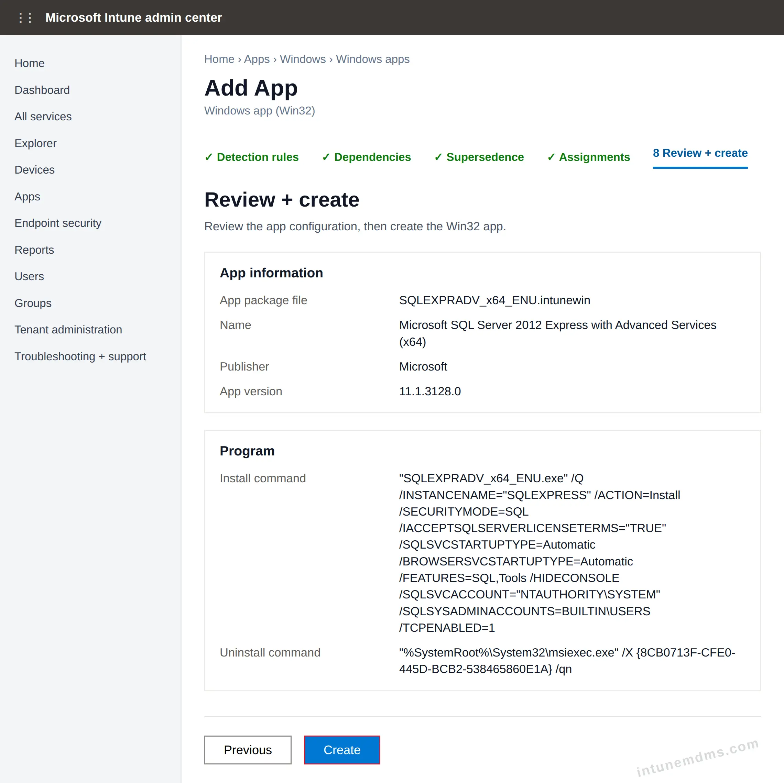Open Tenant administration
The image size is (784, 783).
[68, 329]
